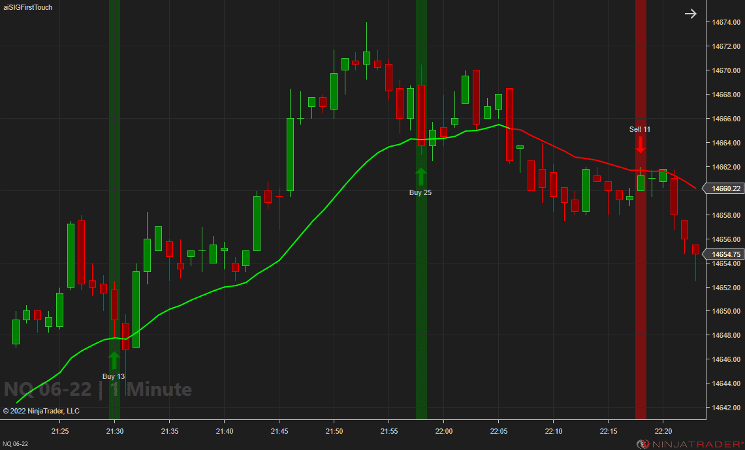Click the 2022 NinjaTrader LLC copyright text
This screenshot has width=745, height=450.
point(41,411)
